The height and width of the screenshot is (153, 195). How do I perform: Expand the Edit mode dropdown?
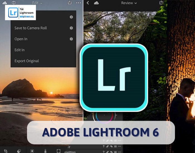coord(37,3)
